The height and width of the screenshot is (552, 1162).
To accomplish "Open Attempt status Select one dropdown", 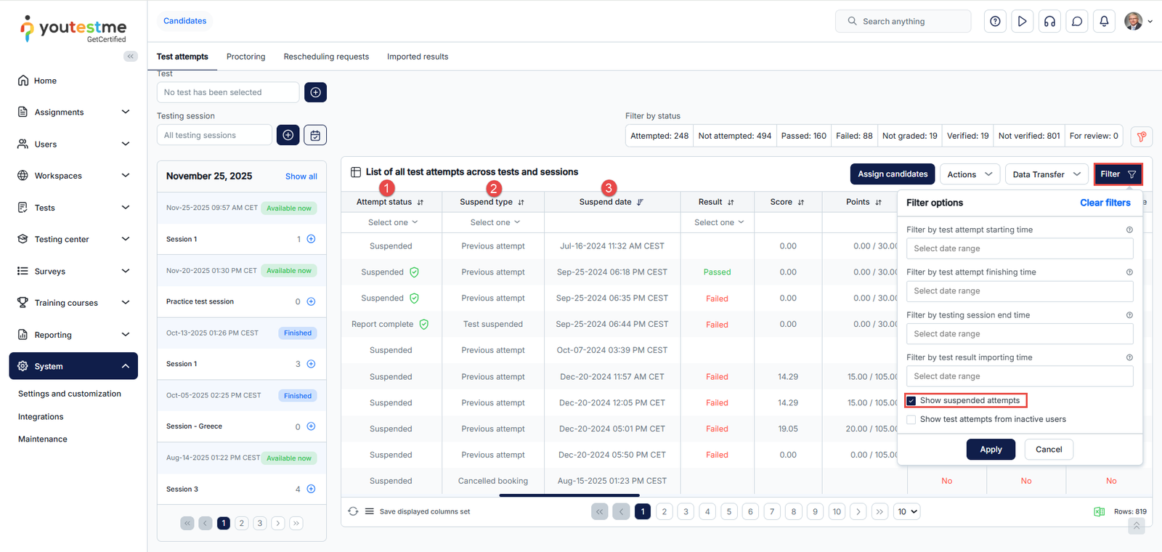I will tap(392, 222).
